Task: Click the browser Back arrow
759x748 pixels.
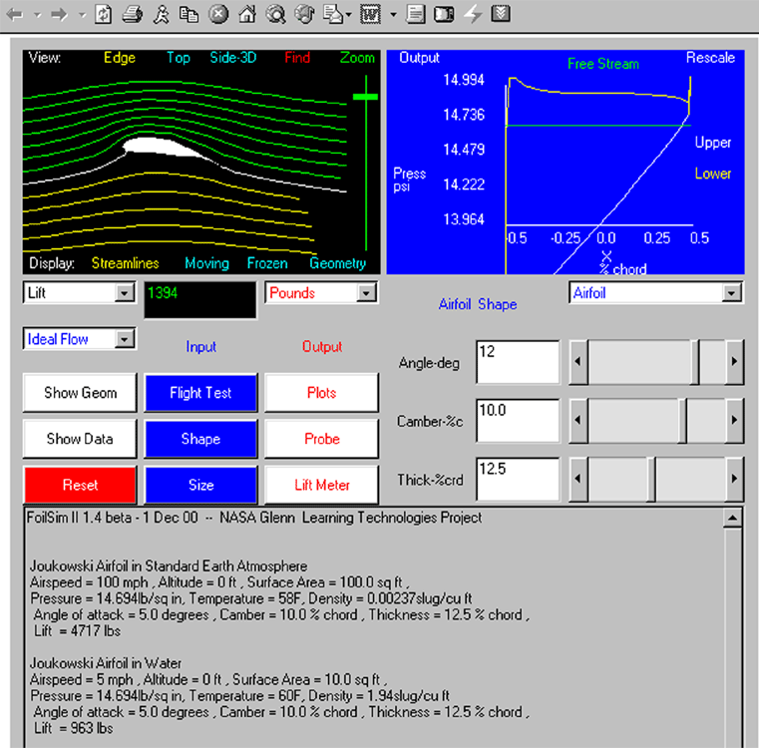Action: tap(15, 15)
